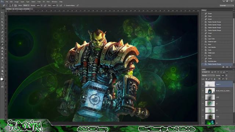Image resolution: width=235 pixels, height=132 pixels.
Task: Select the thrall_render layer thumbnail
Action: (210, 91)
